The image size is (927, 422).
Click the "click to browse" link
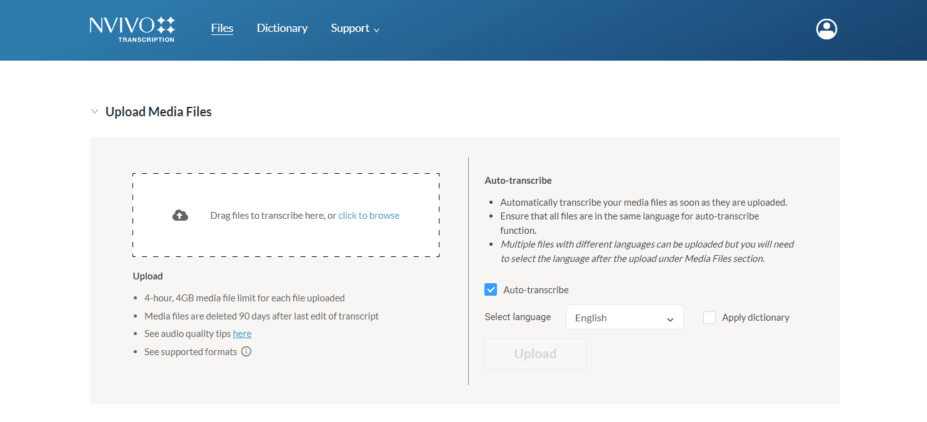point(369,216)
